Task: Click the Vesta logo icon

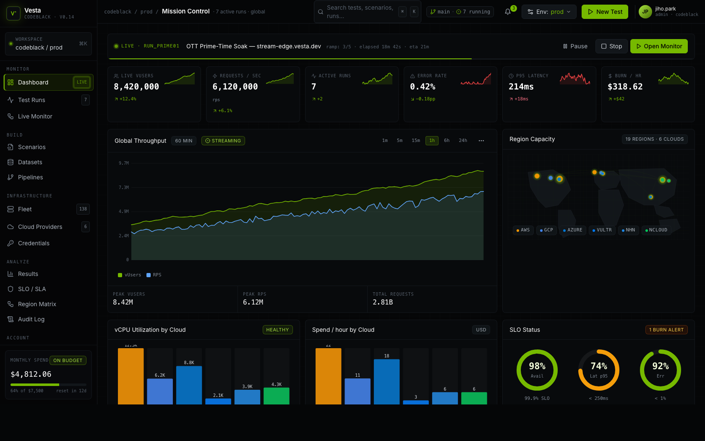Action: [13, 13]
